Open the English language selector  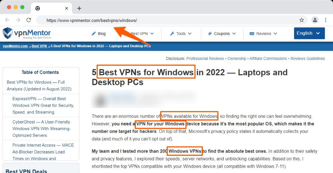(309, 33)
